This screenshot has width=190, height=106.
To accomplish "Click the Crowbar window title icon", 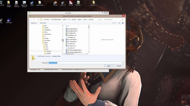I will point(29,13).
